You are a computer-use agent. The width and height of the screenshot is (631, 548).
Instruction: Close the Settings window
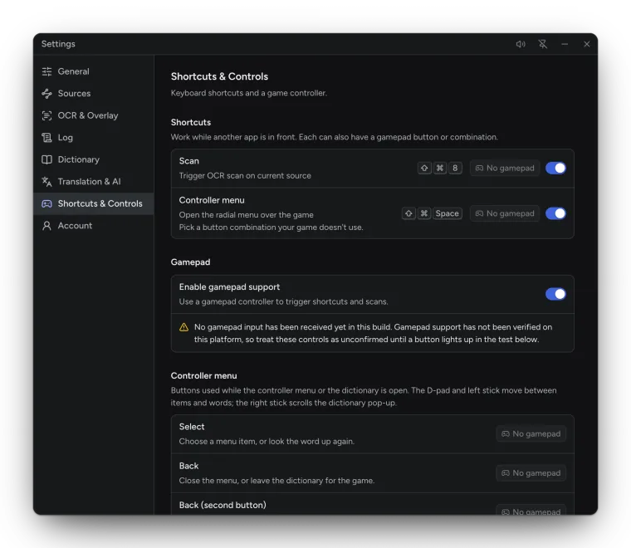[587, 44]
